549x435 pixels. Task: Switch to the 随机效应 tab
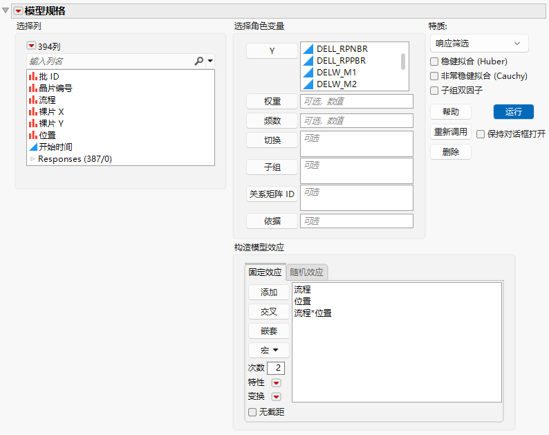click(307, 272)
